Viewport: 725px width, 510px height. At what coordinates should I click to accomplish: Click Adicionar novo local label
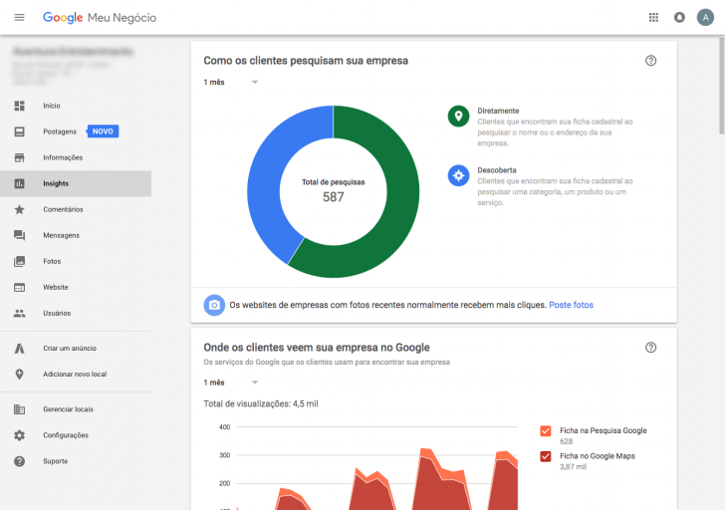(x=75, y=375)
